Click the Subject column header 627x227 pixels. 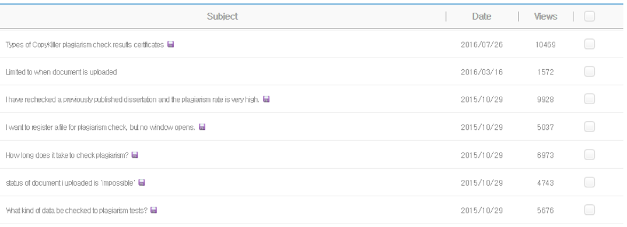(x=222, y=16)
